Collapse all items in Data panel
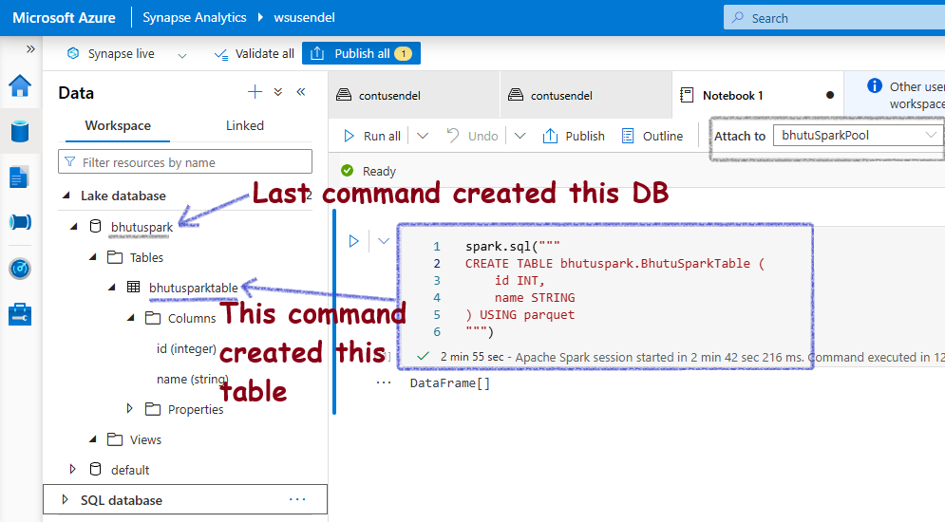Screen dimensions: 945x522 click(x=278, y=92)
